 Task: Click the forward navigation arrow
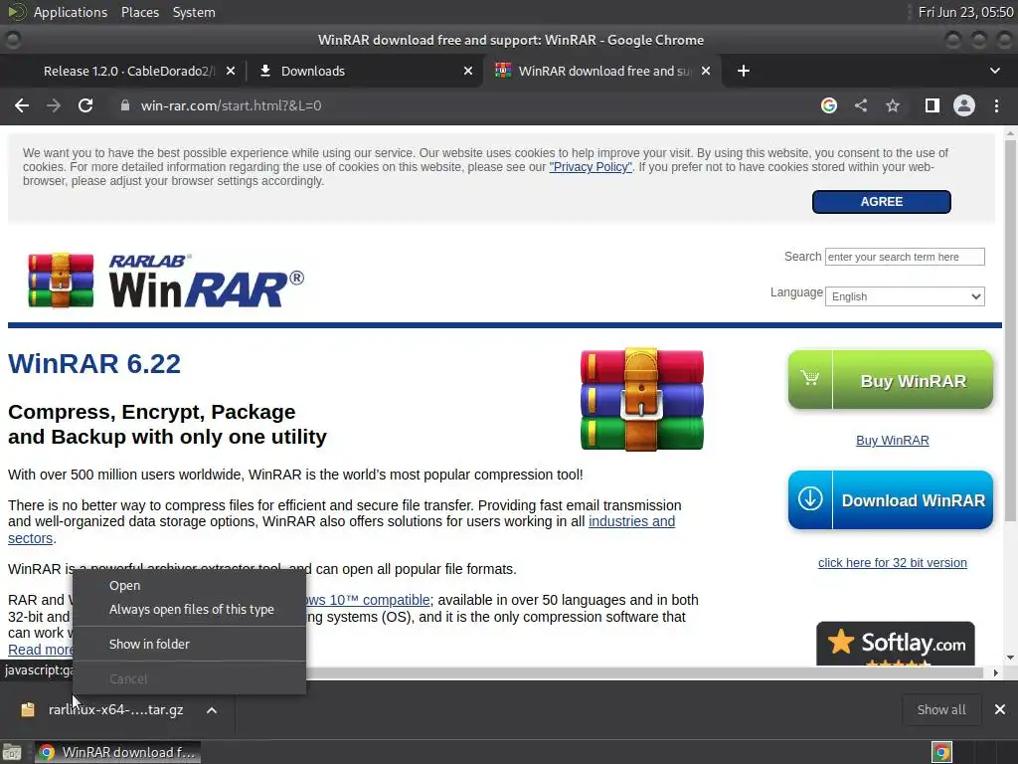[x=54, y=105]
